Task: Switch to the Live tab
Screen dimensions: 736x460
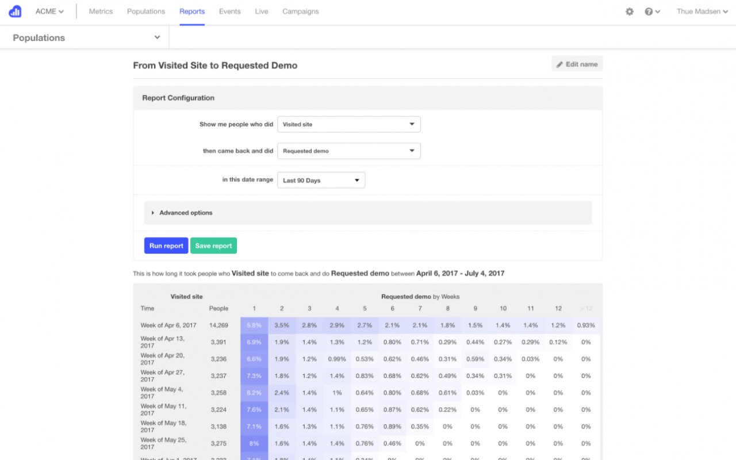Action: [x=262, y=11]
